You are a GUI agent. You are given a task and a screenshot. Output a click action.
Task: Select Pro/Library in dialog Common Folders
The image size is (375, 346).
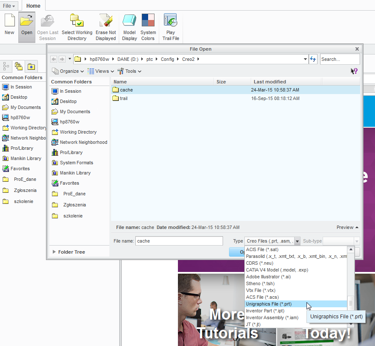(x=67, y=152)
